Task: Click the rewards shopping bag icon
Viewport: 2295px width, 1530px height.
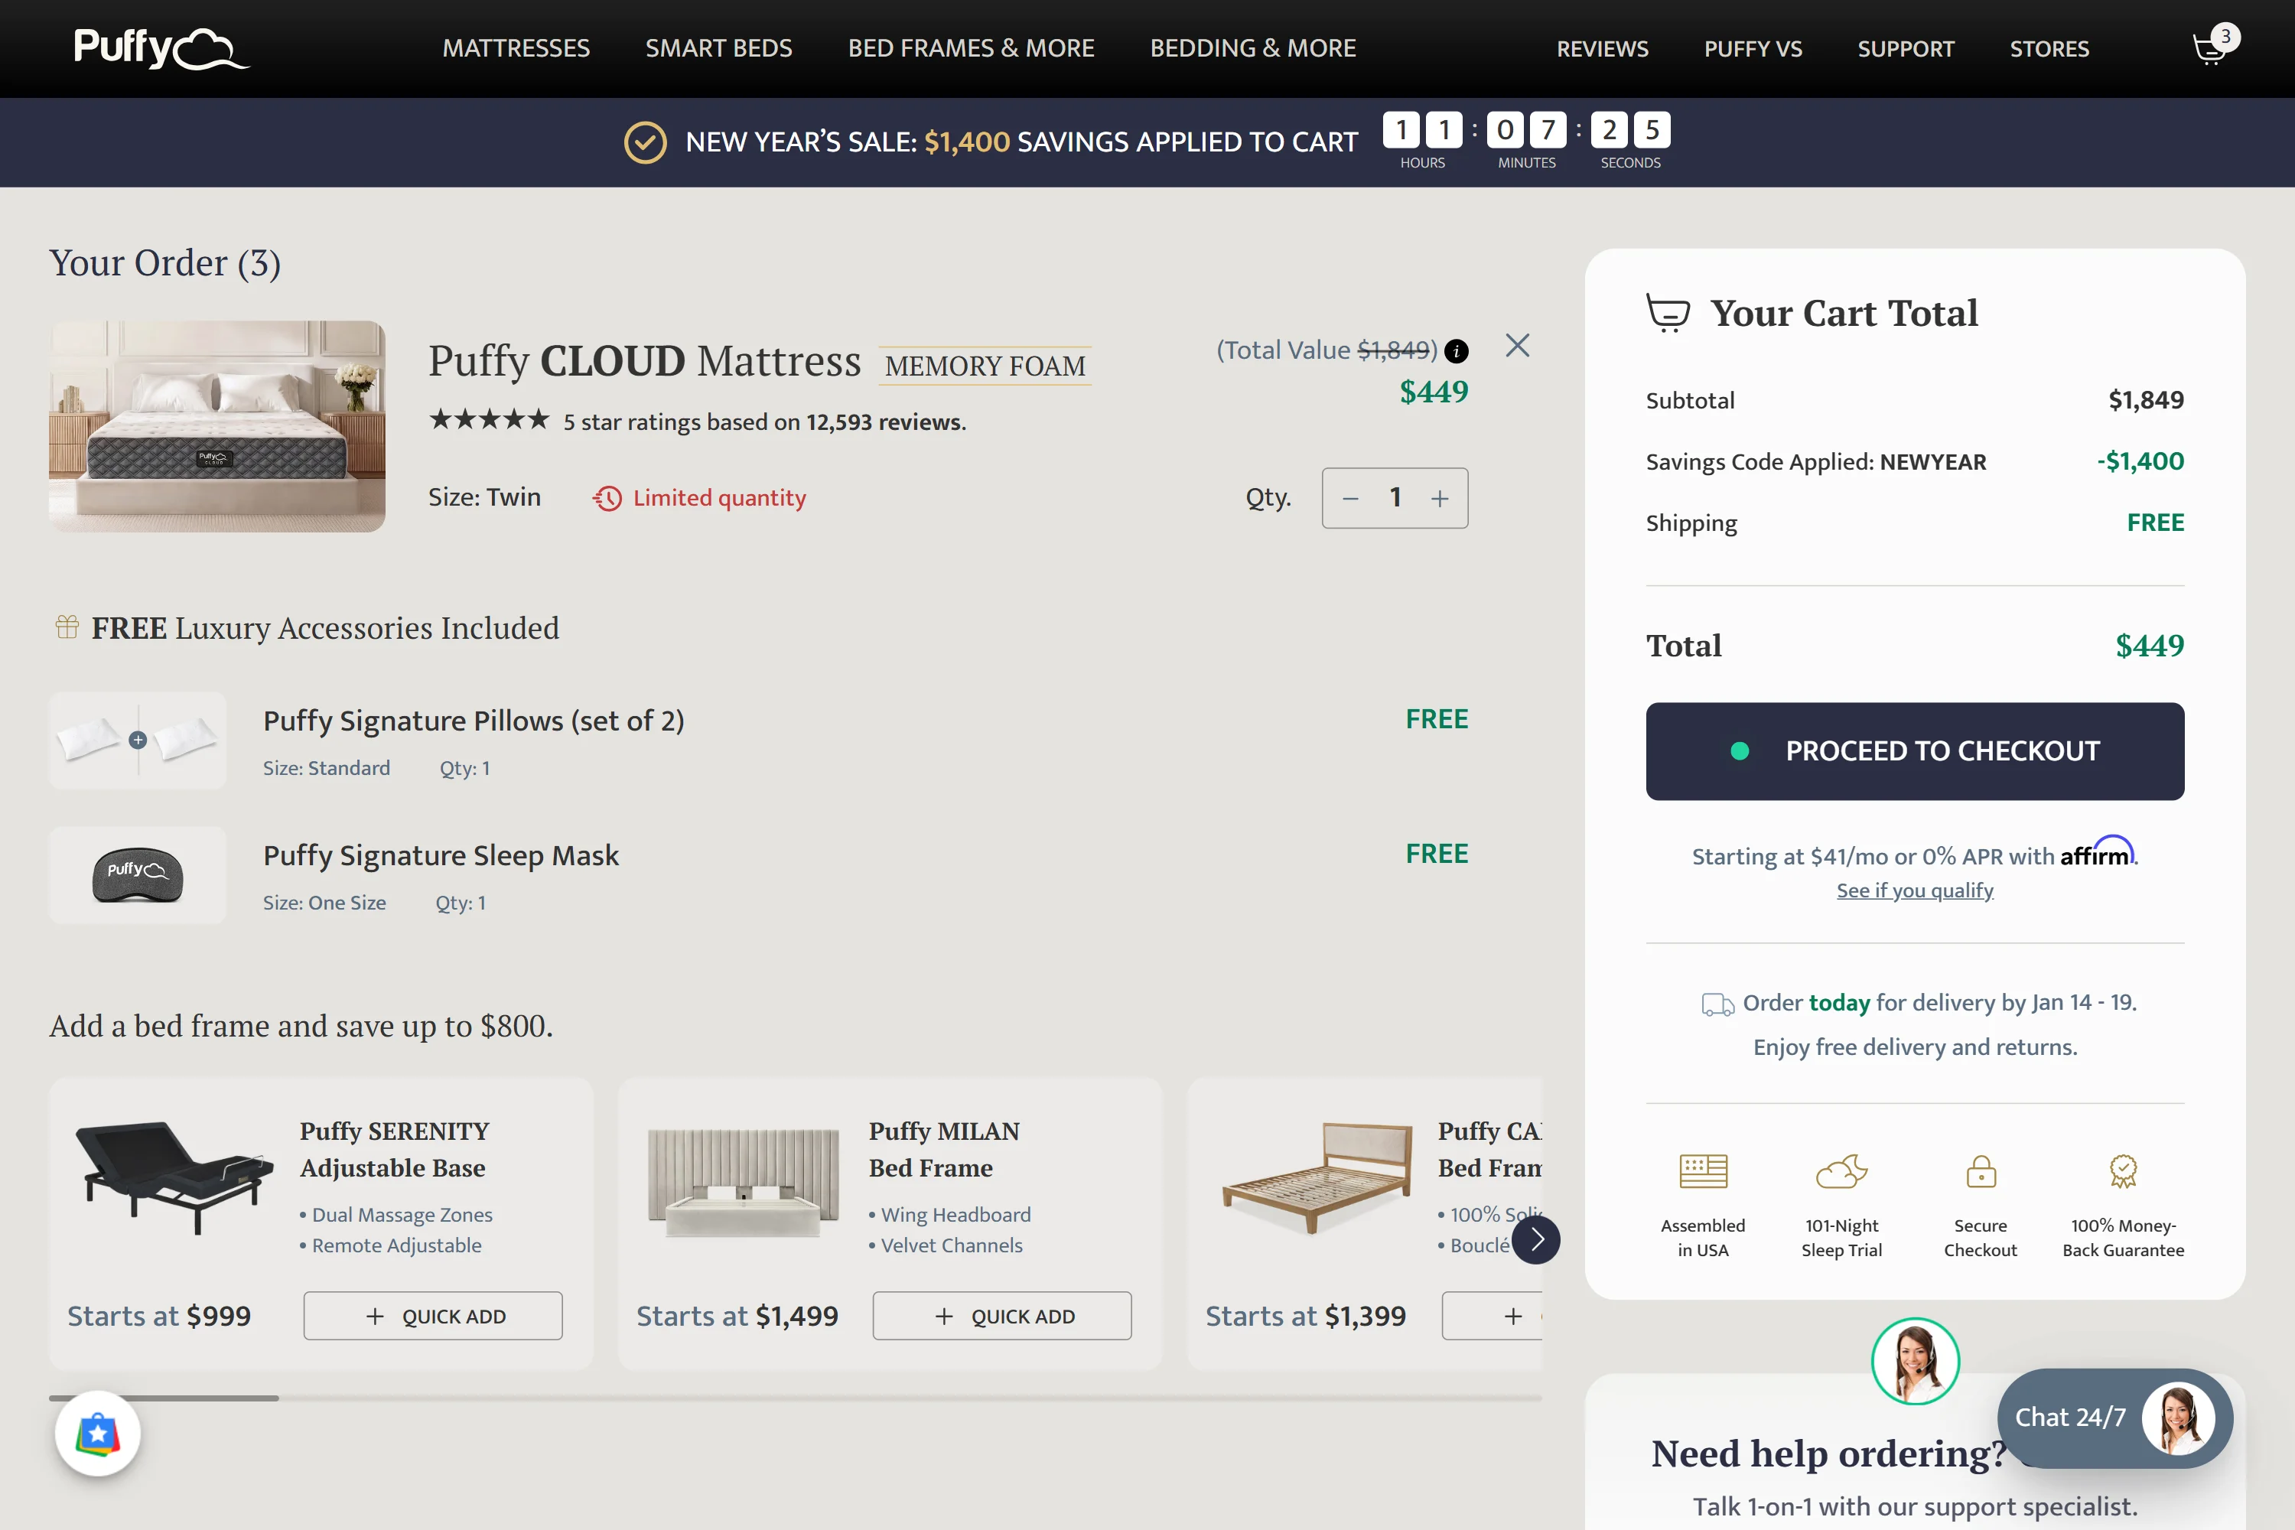Action: pos(98,1434)
